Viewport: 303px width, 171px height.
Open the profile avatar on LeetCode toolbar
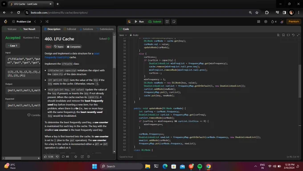click(282, 21)
